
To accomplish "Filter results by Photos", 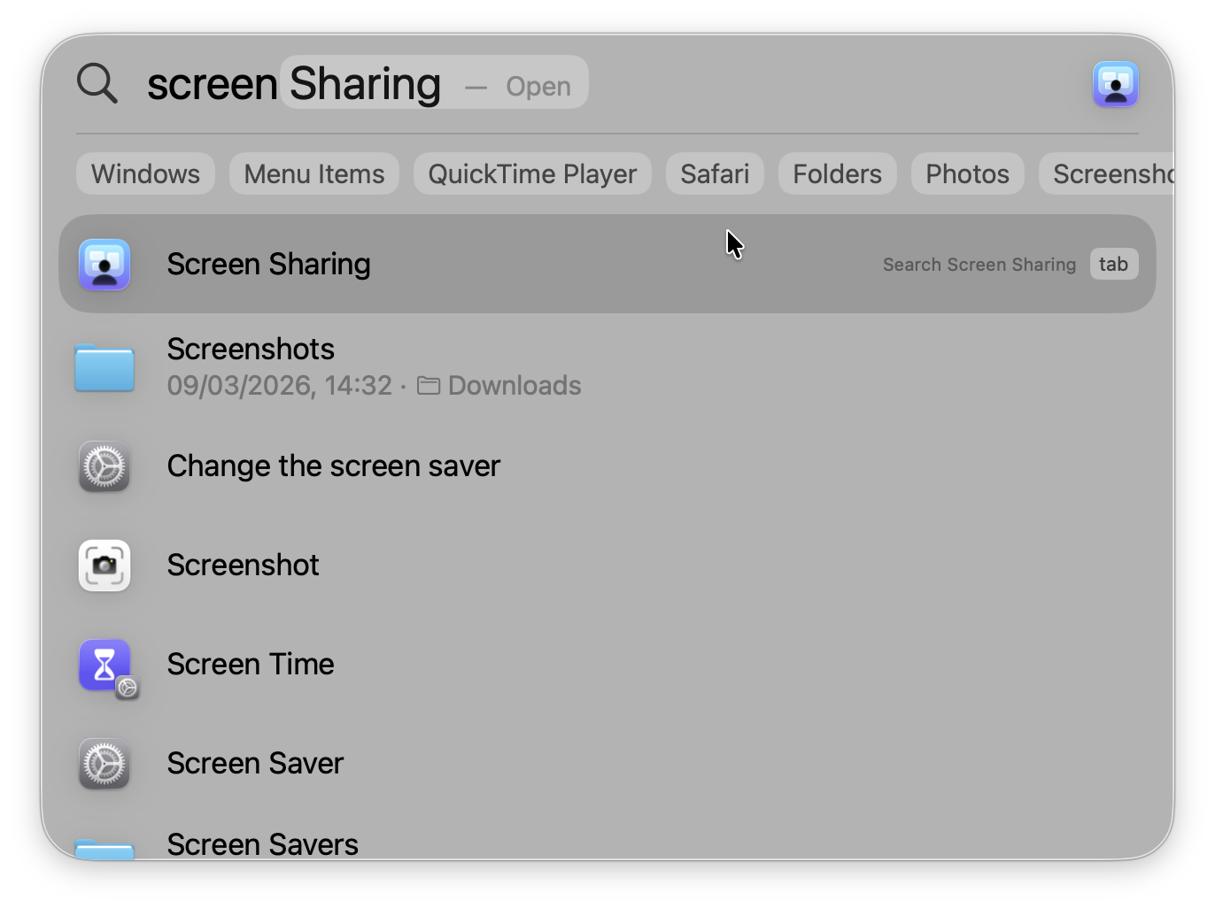I will click(x=967, y=173).
